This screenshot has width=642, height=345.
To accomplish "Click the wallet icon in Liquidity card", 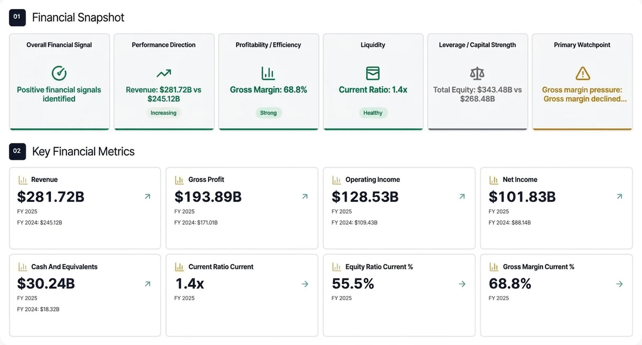I will [373, 73].
